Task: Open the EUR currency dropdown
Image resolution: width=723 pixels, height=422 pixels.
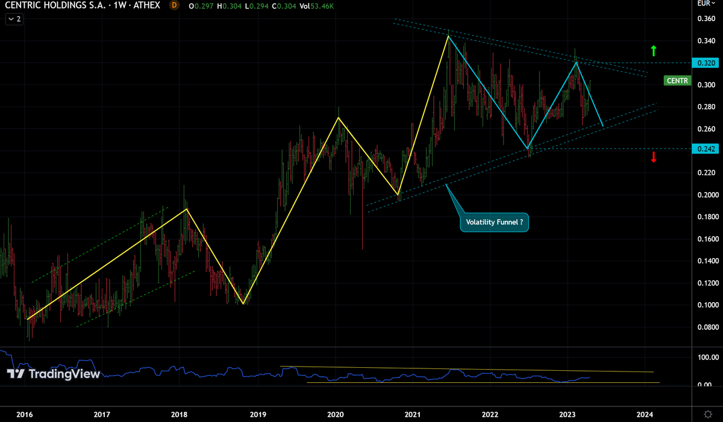Action: point(707,4)
